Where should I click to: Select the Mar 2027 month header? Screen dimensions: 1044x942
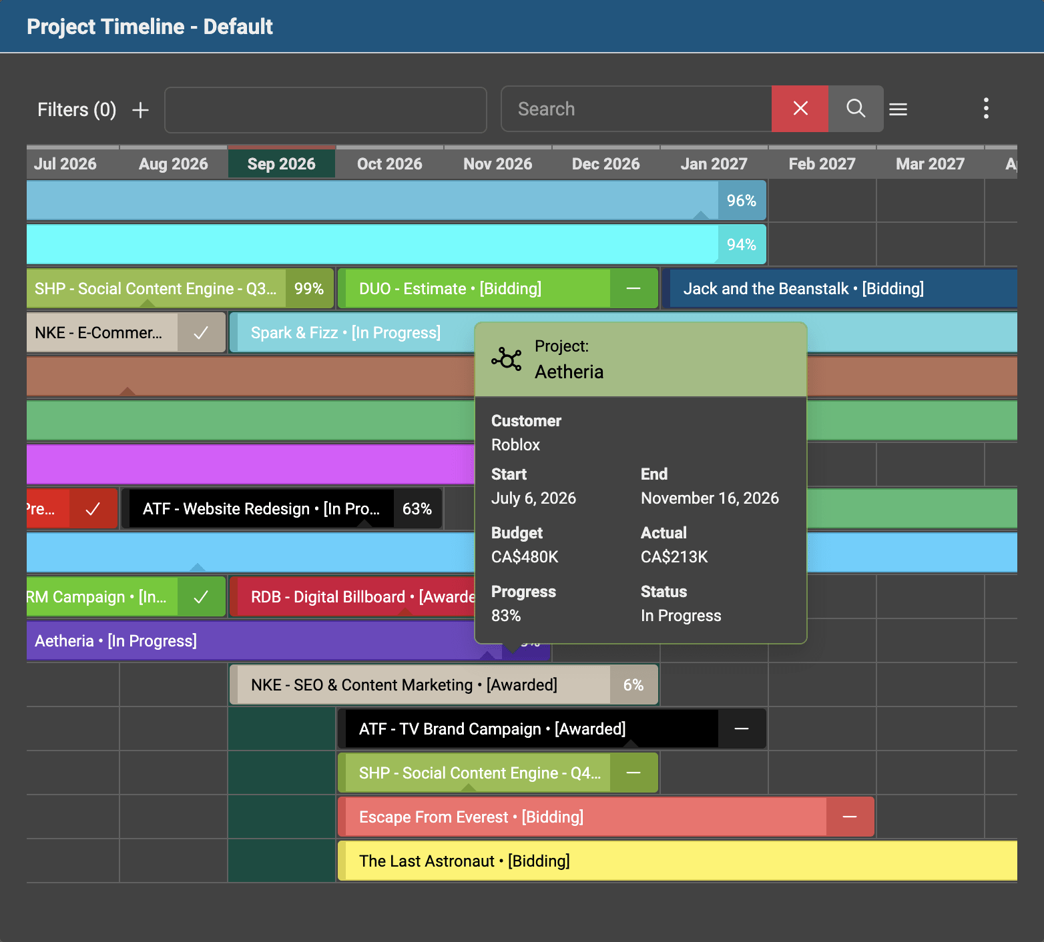point(931,163)
